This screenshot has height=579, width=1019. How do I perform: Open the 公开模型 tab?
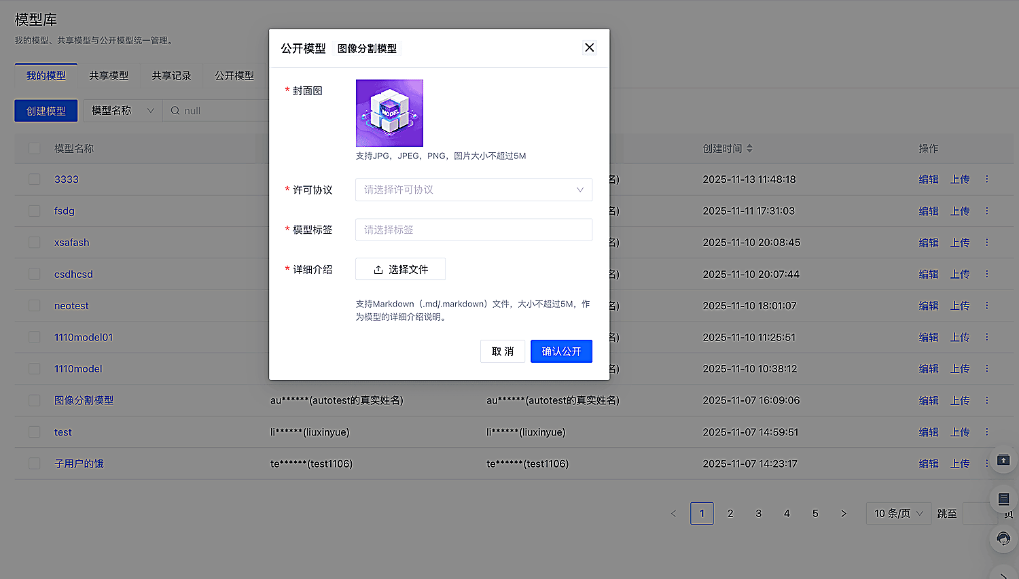tap(234, 75)
